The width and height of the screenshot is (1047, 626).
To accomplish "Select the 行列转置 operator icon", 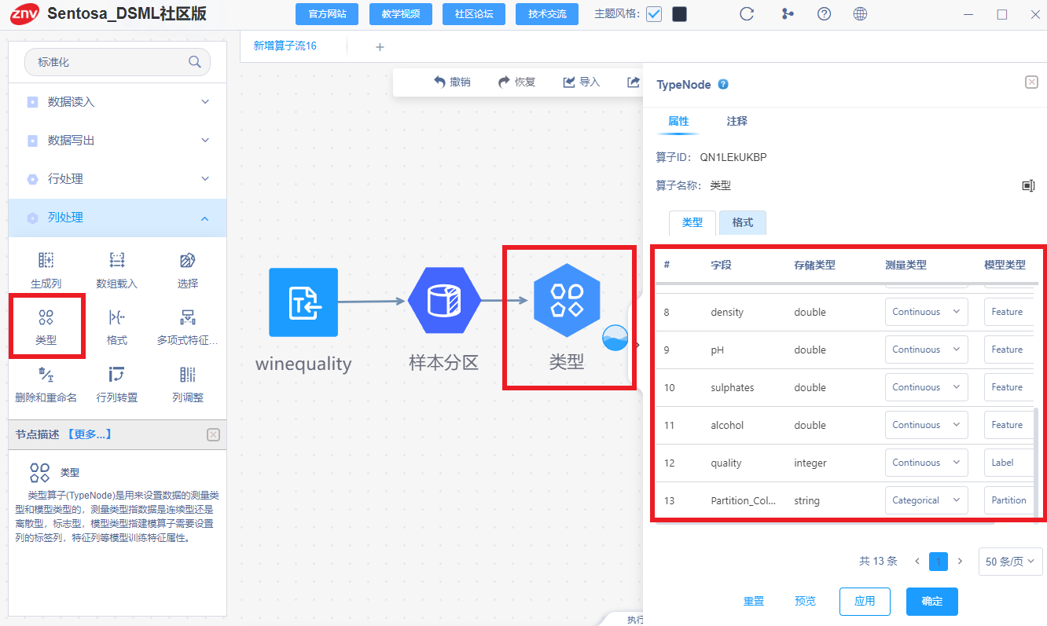I will [x=117, y=375].
